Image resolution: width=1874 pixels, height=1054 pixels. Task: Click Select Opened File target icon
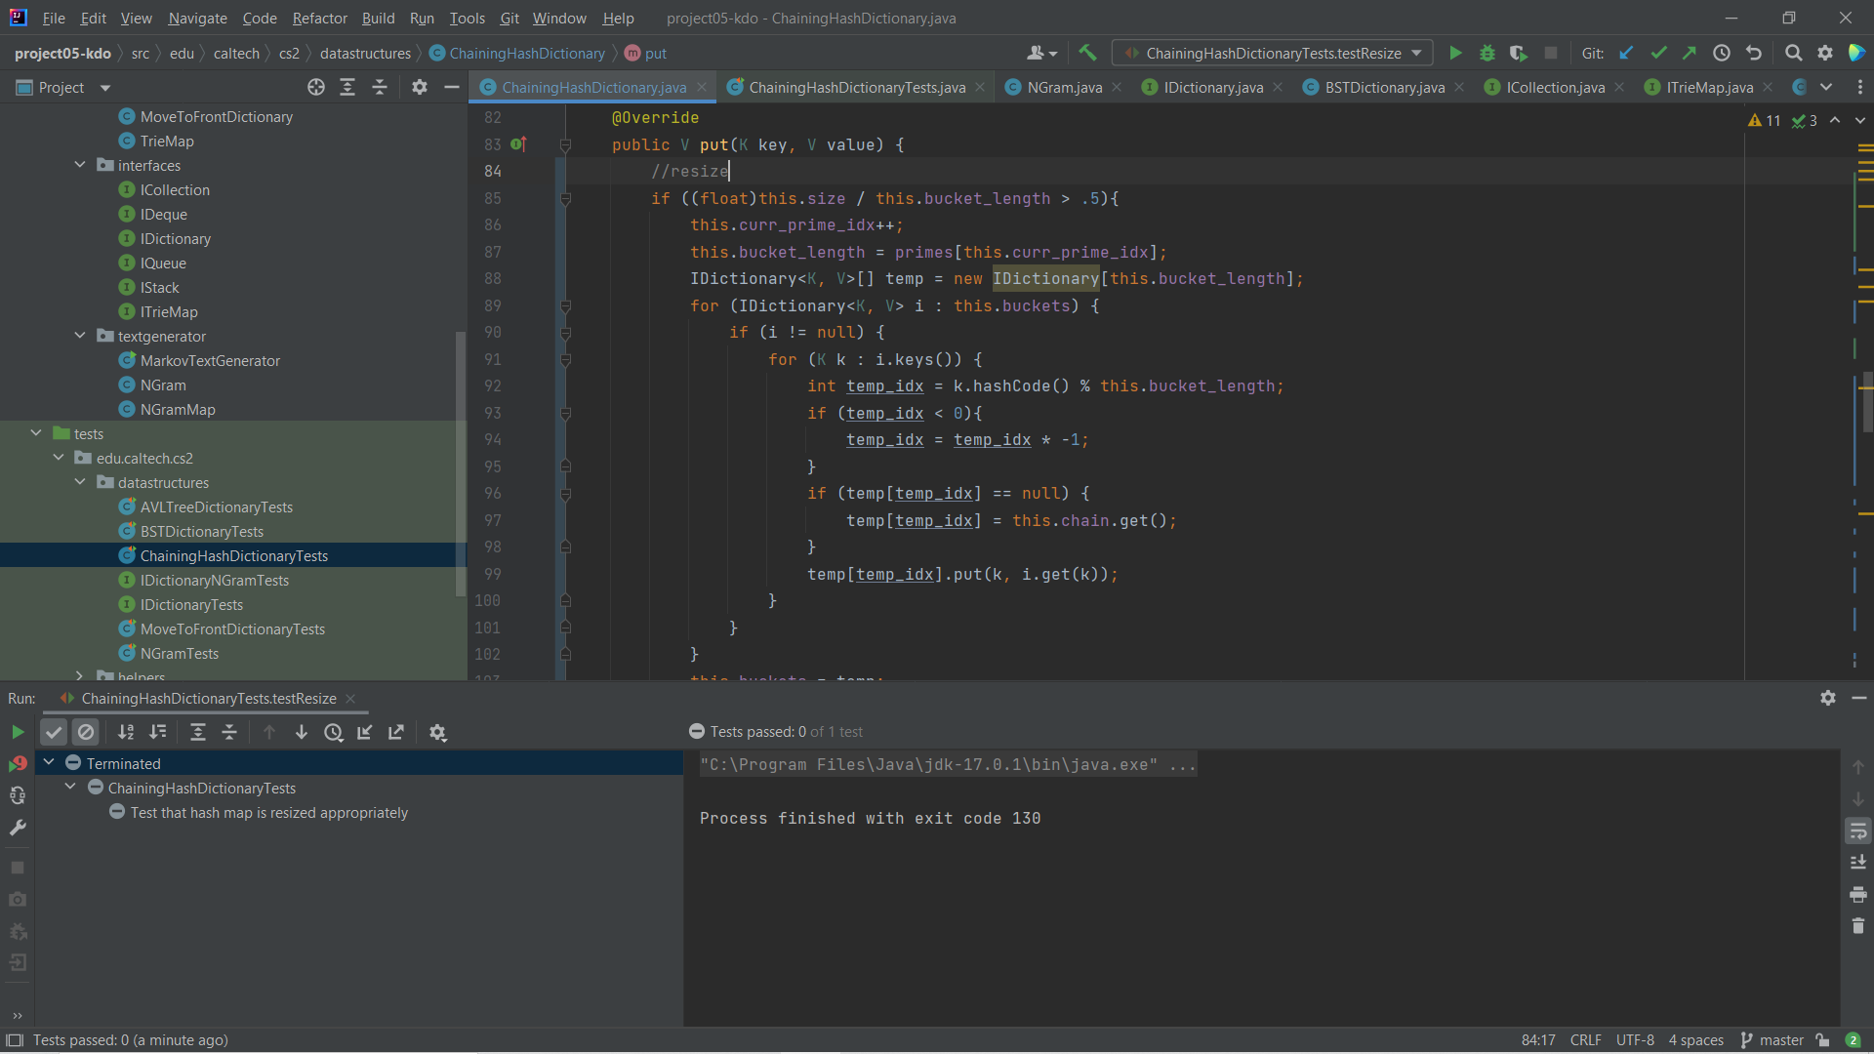(x=315, y=87)
